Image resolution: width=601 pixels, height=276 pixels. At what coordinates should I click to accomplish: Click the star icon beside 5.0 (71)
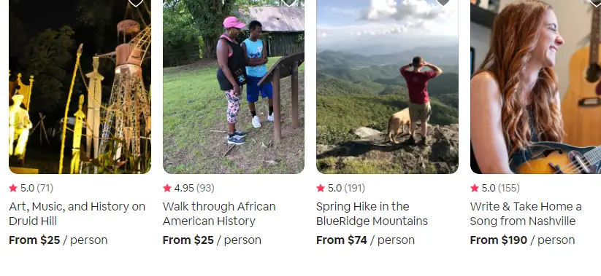[x=13, y=188]
